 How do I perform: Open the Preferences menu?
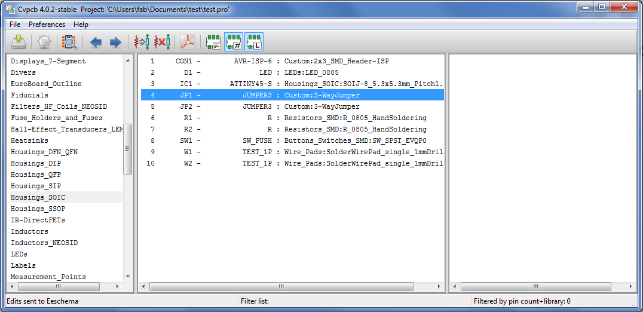coord(47,24)
